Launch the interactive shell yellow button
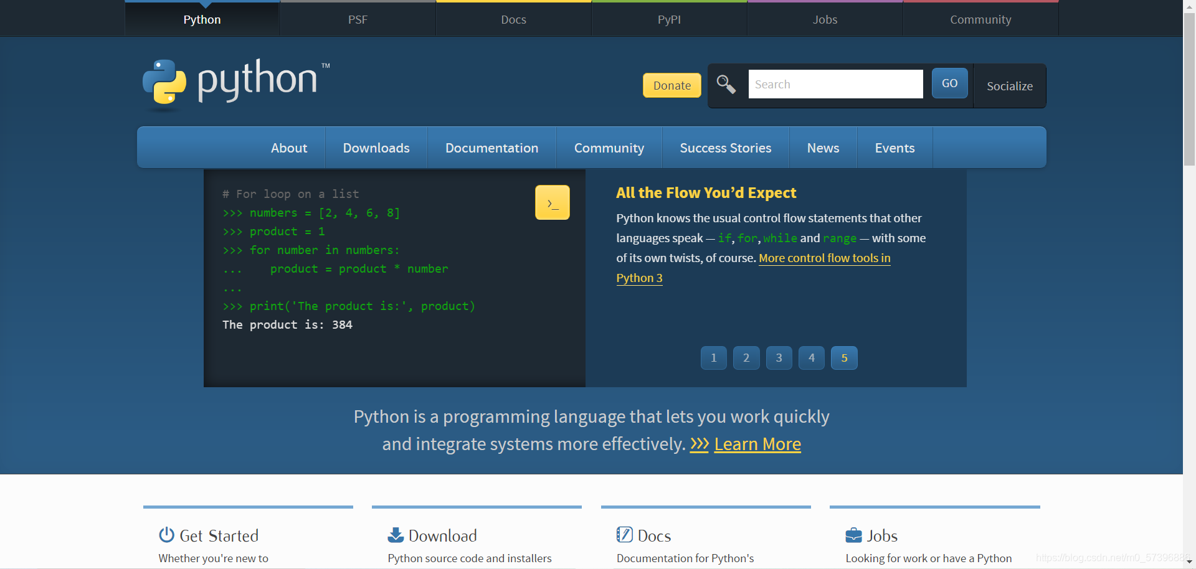Image resolution: width=1196 pixels, height=569 pixels. pyautogui.click(x=553, y=202)
